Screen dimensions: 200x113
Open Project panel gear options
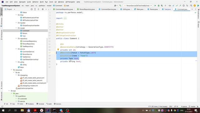tap(42, 9)
